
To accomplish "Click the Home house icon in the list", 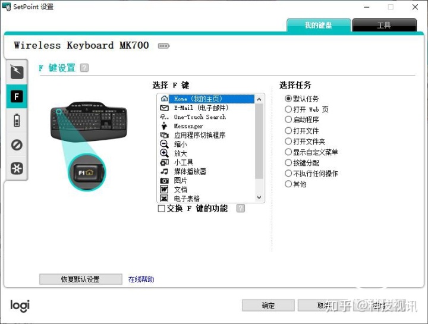I will coord(164,99).
